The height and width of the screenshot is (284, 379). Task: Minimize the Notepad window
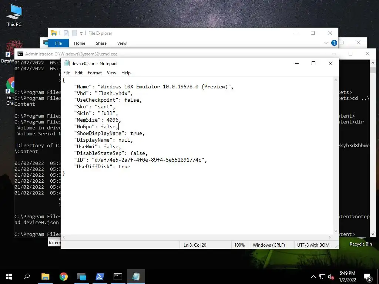pyautogui.click(x=297, y=63)
